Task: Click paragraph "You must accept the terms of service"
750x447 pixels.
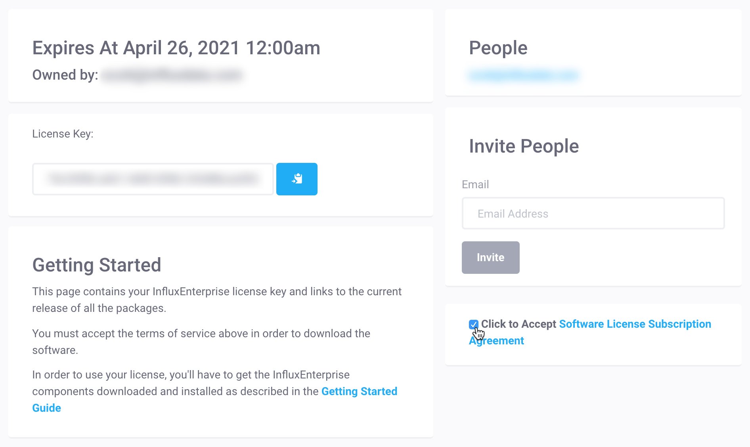Action: click(x=201, y=342)
